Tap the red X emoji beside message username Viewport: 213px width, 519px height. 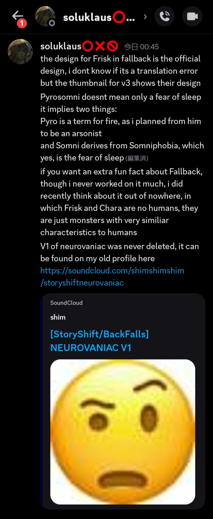[x=100, y=46]
